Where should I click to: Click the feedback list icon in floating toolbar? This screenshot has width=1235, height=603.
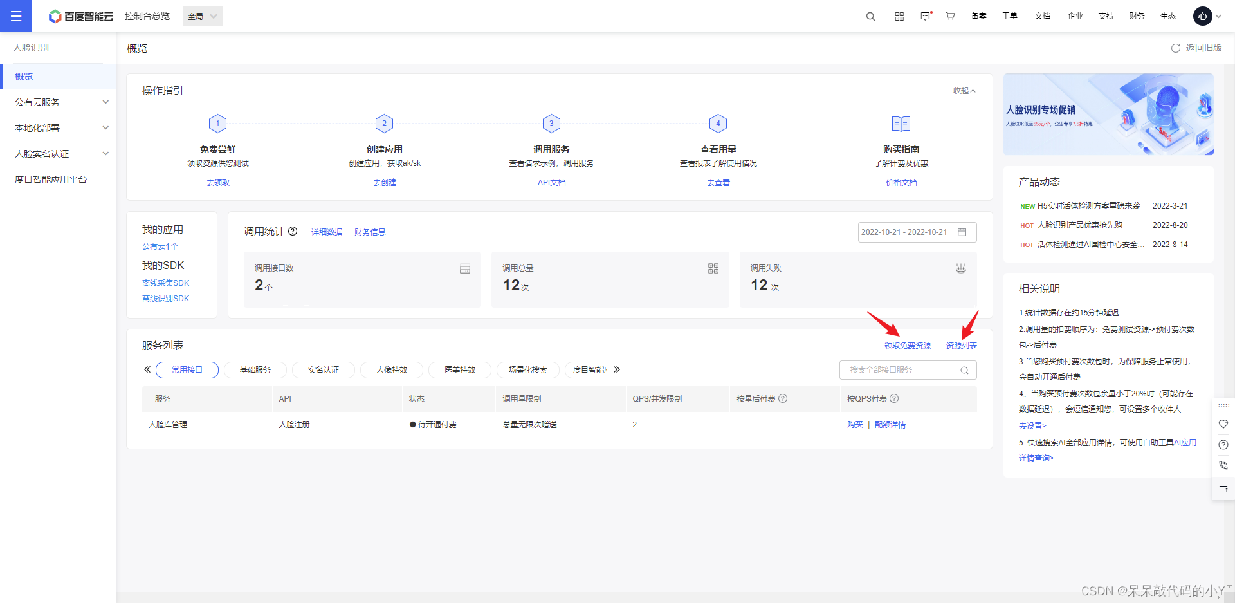[x=1223, y=489]
